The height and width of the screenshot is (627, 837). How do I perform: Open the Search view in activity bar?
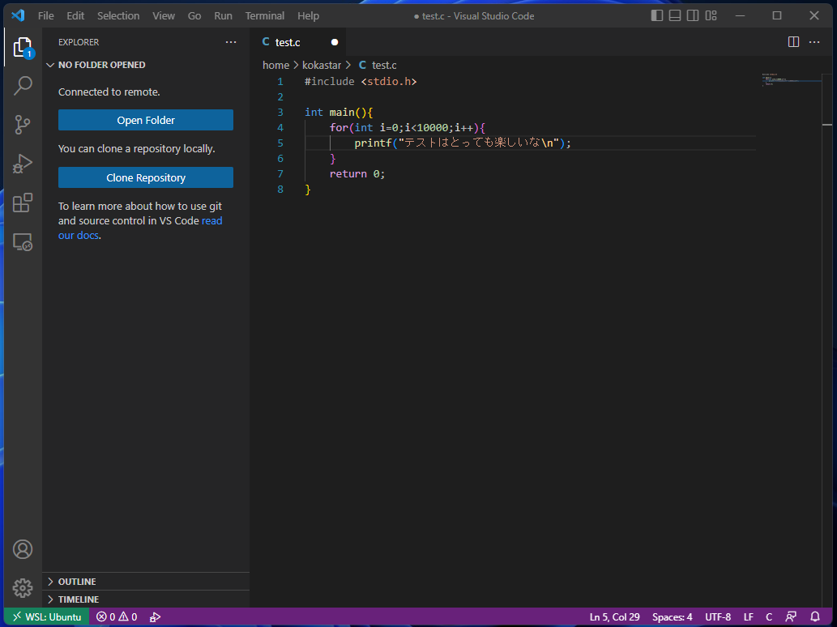[23, 85]
